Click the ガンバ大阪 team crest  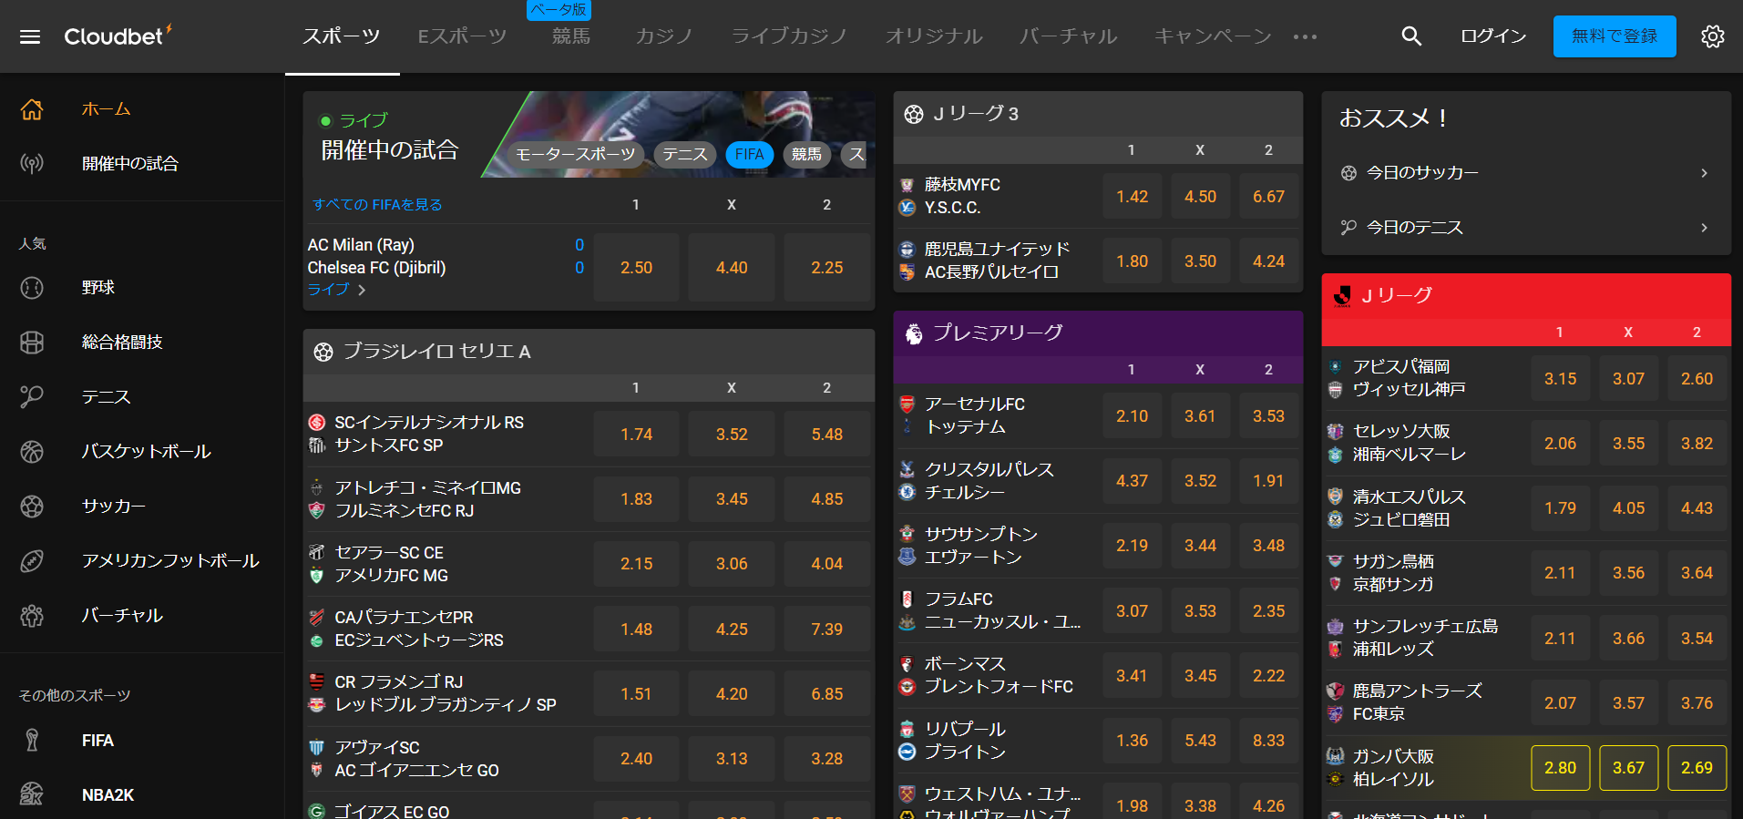(1336, 756)
